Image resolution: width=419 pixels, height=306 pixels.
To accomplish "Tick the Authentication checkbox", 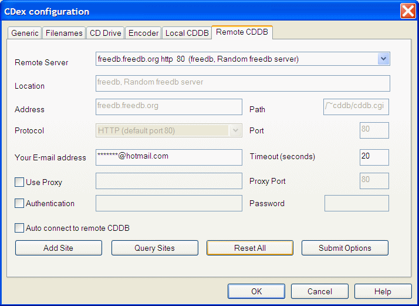I will [20, 203].
